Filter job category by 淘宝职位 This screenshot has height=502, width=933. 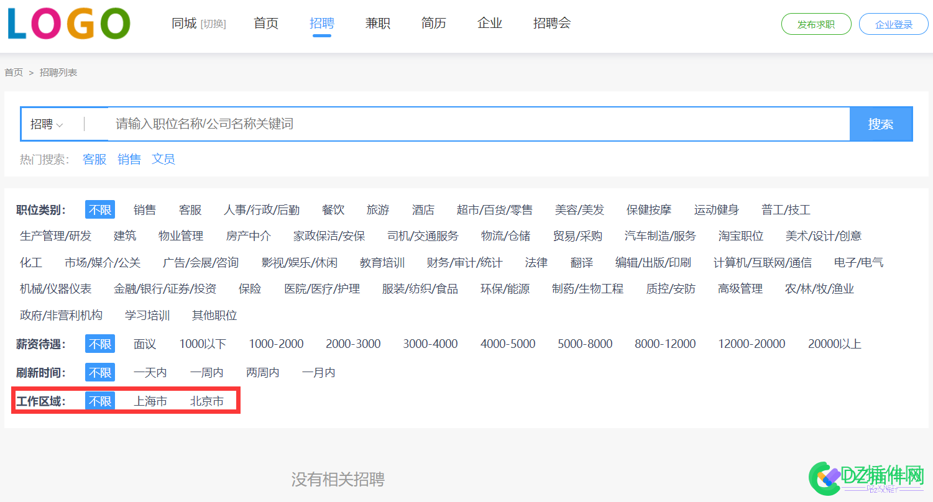[x=741, y=236]
